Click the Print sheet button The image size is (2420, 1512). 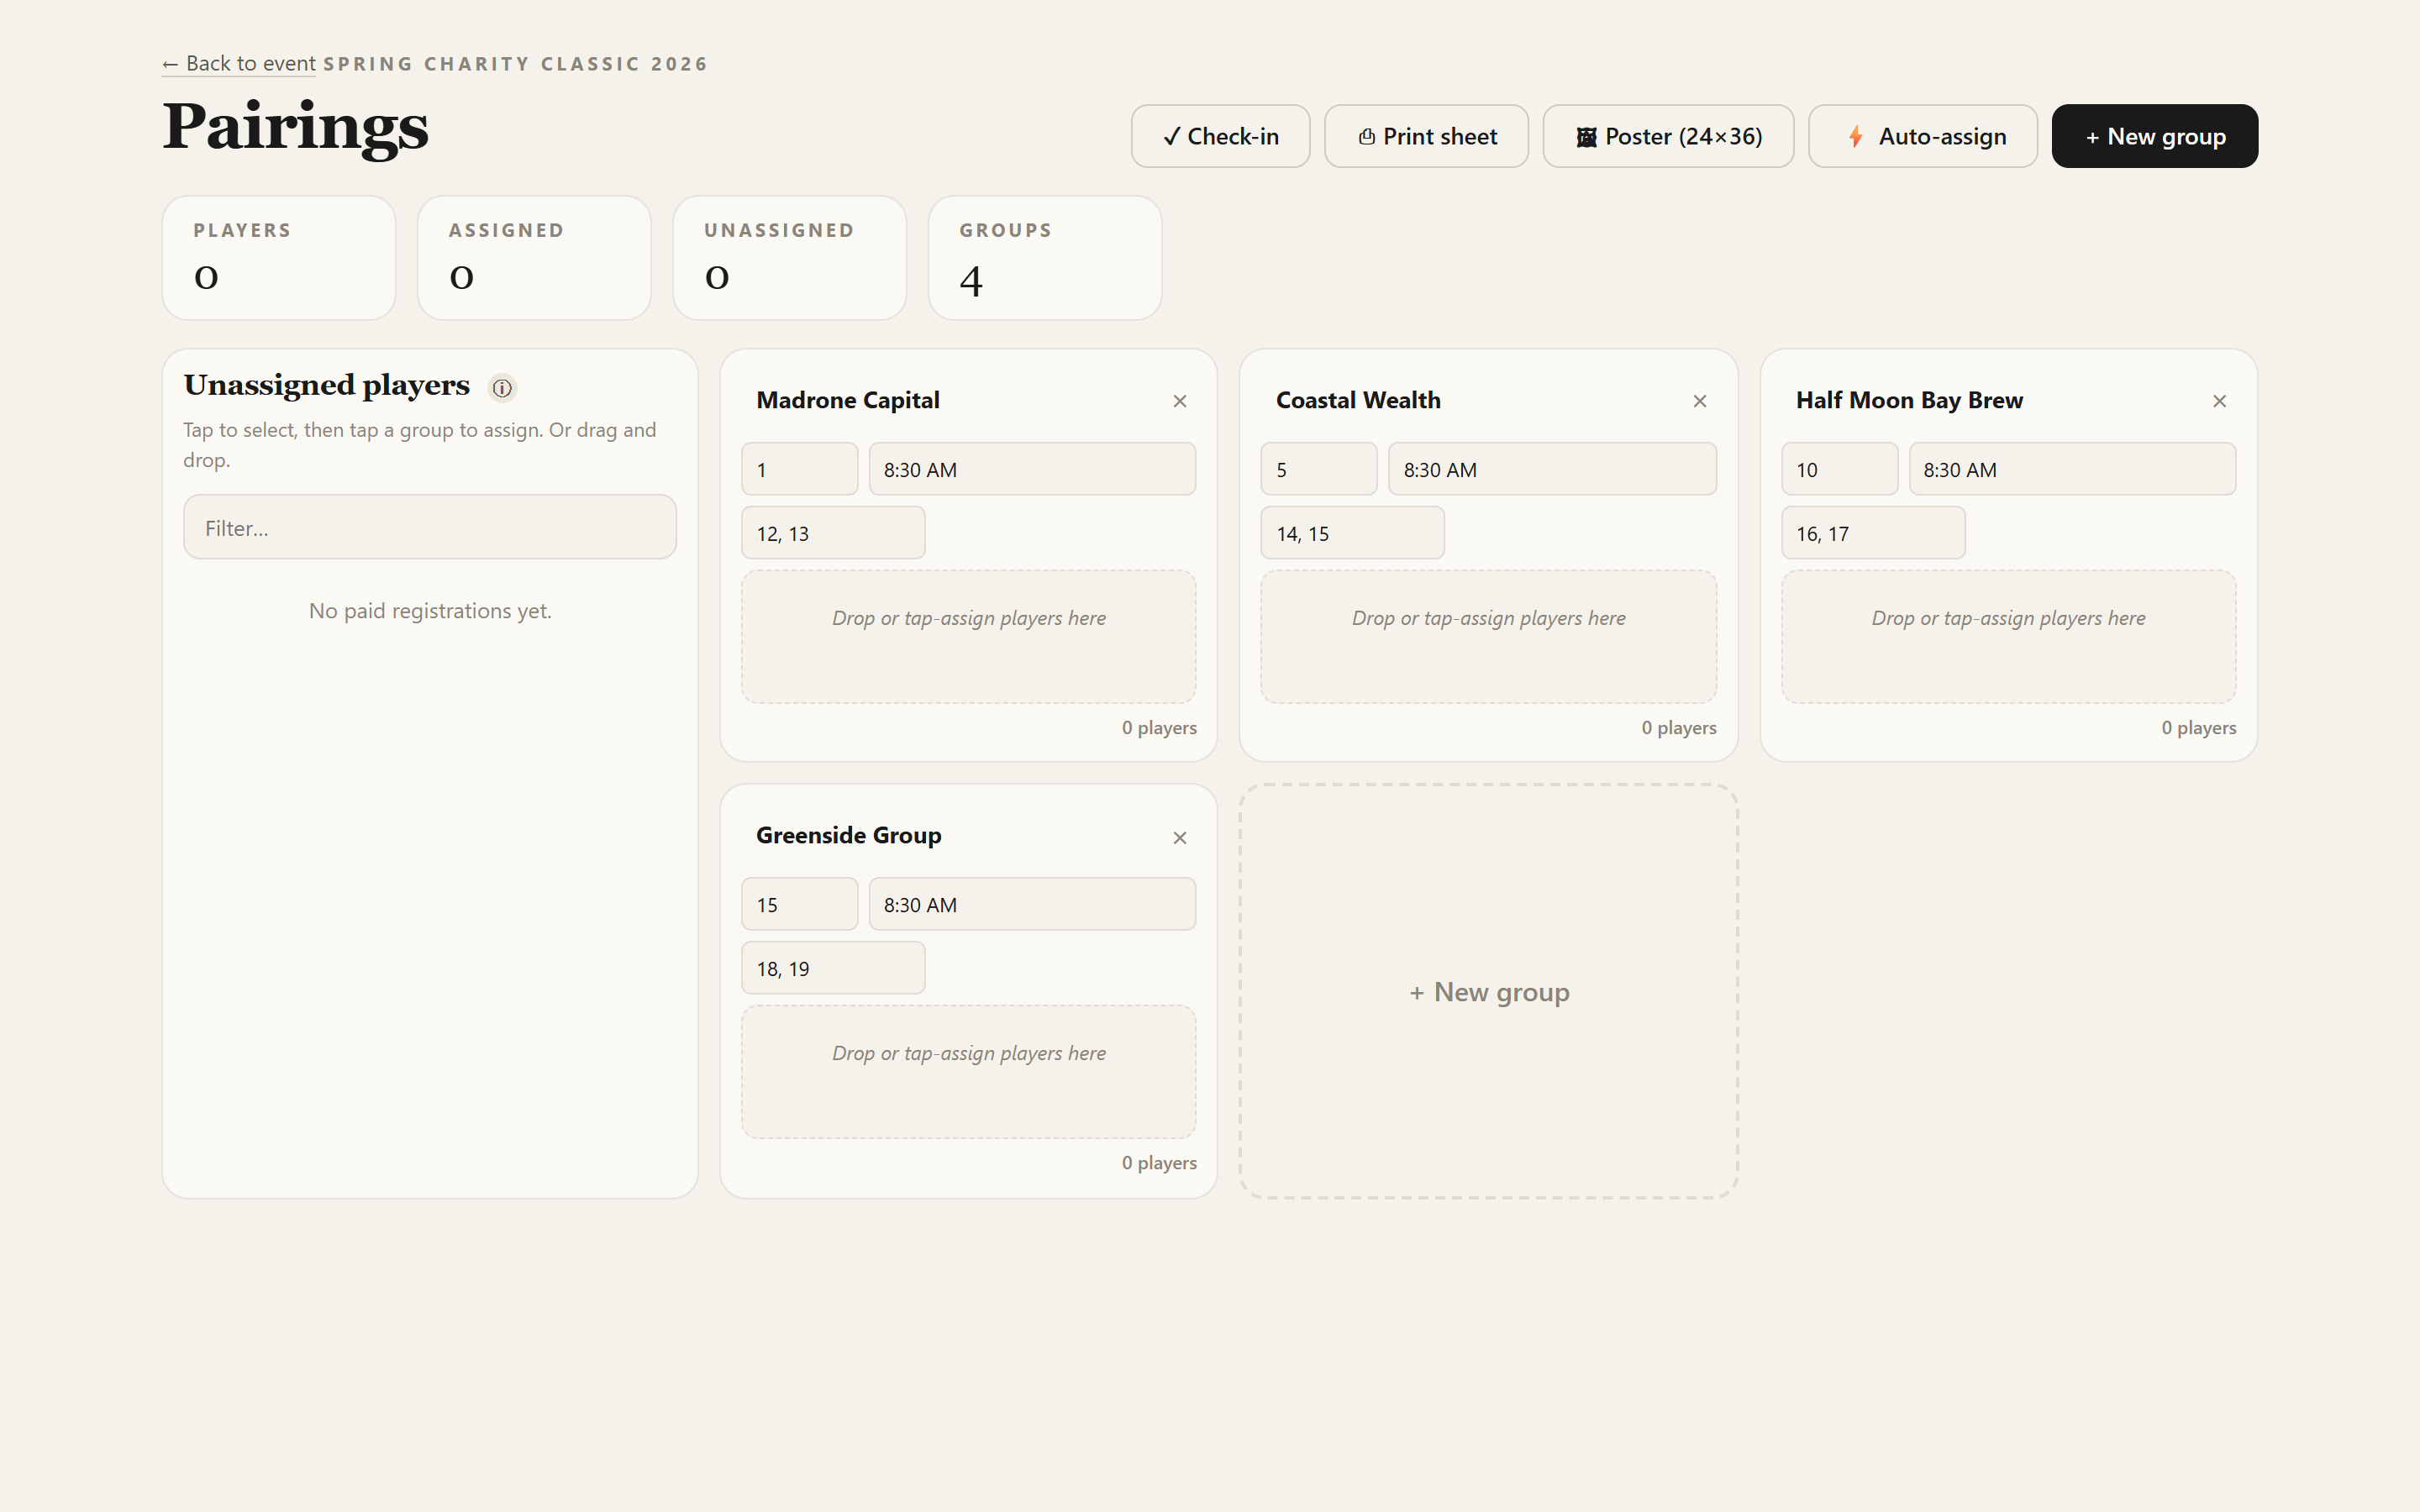pos(1426,136)
